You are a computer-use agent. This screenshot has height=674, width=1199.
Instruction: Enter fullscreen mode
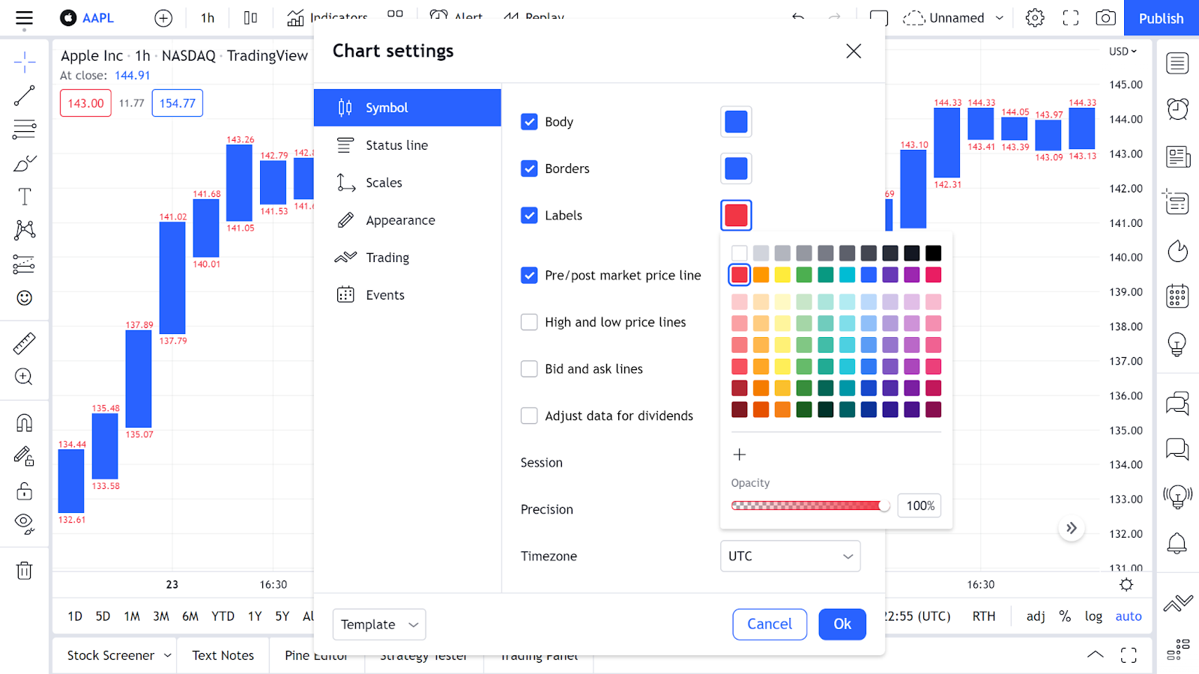coord(1071,18)
